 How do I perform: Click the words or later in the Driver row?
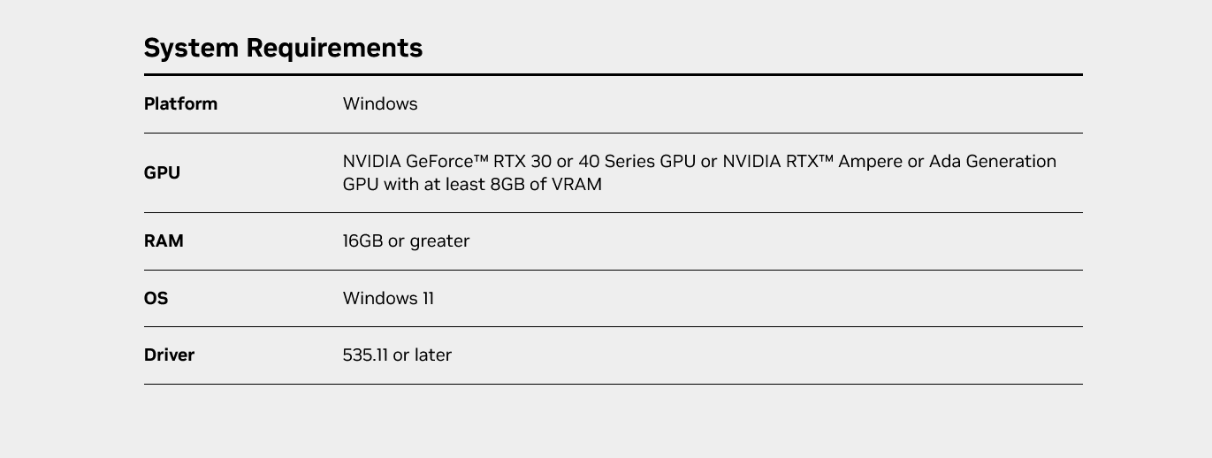click(423, 355)
